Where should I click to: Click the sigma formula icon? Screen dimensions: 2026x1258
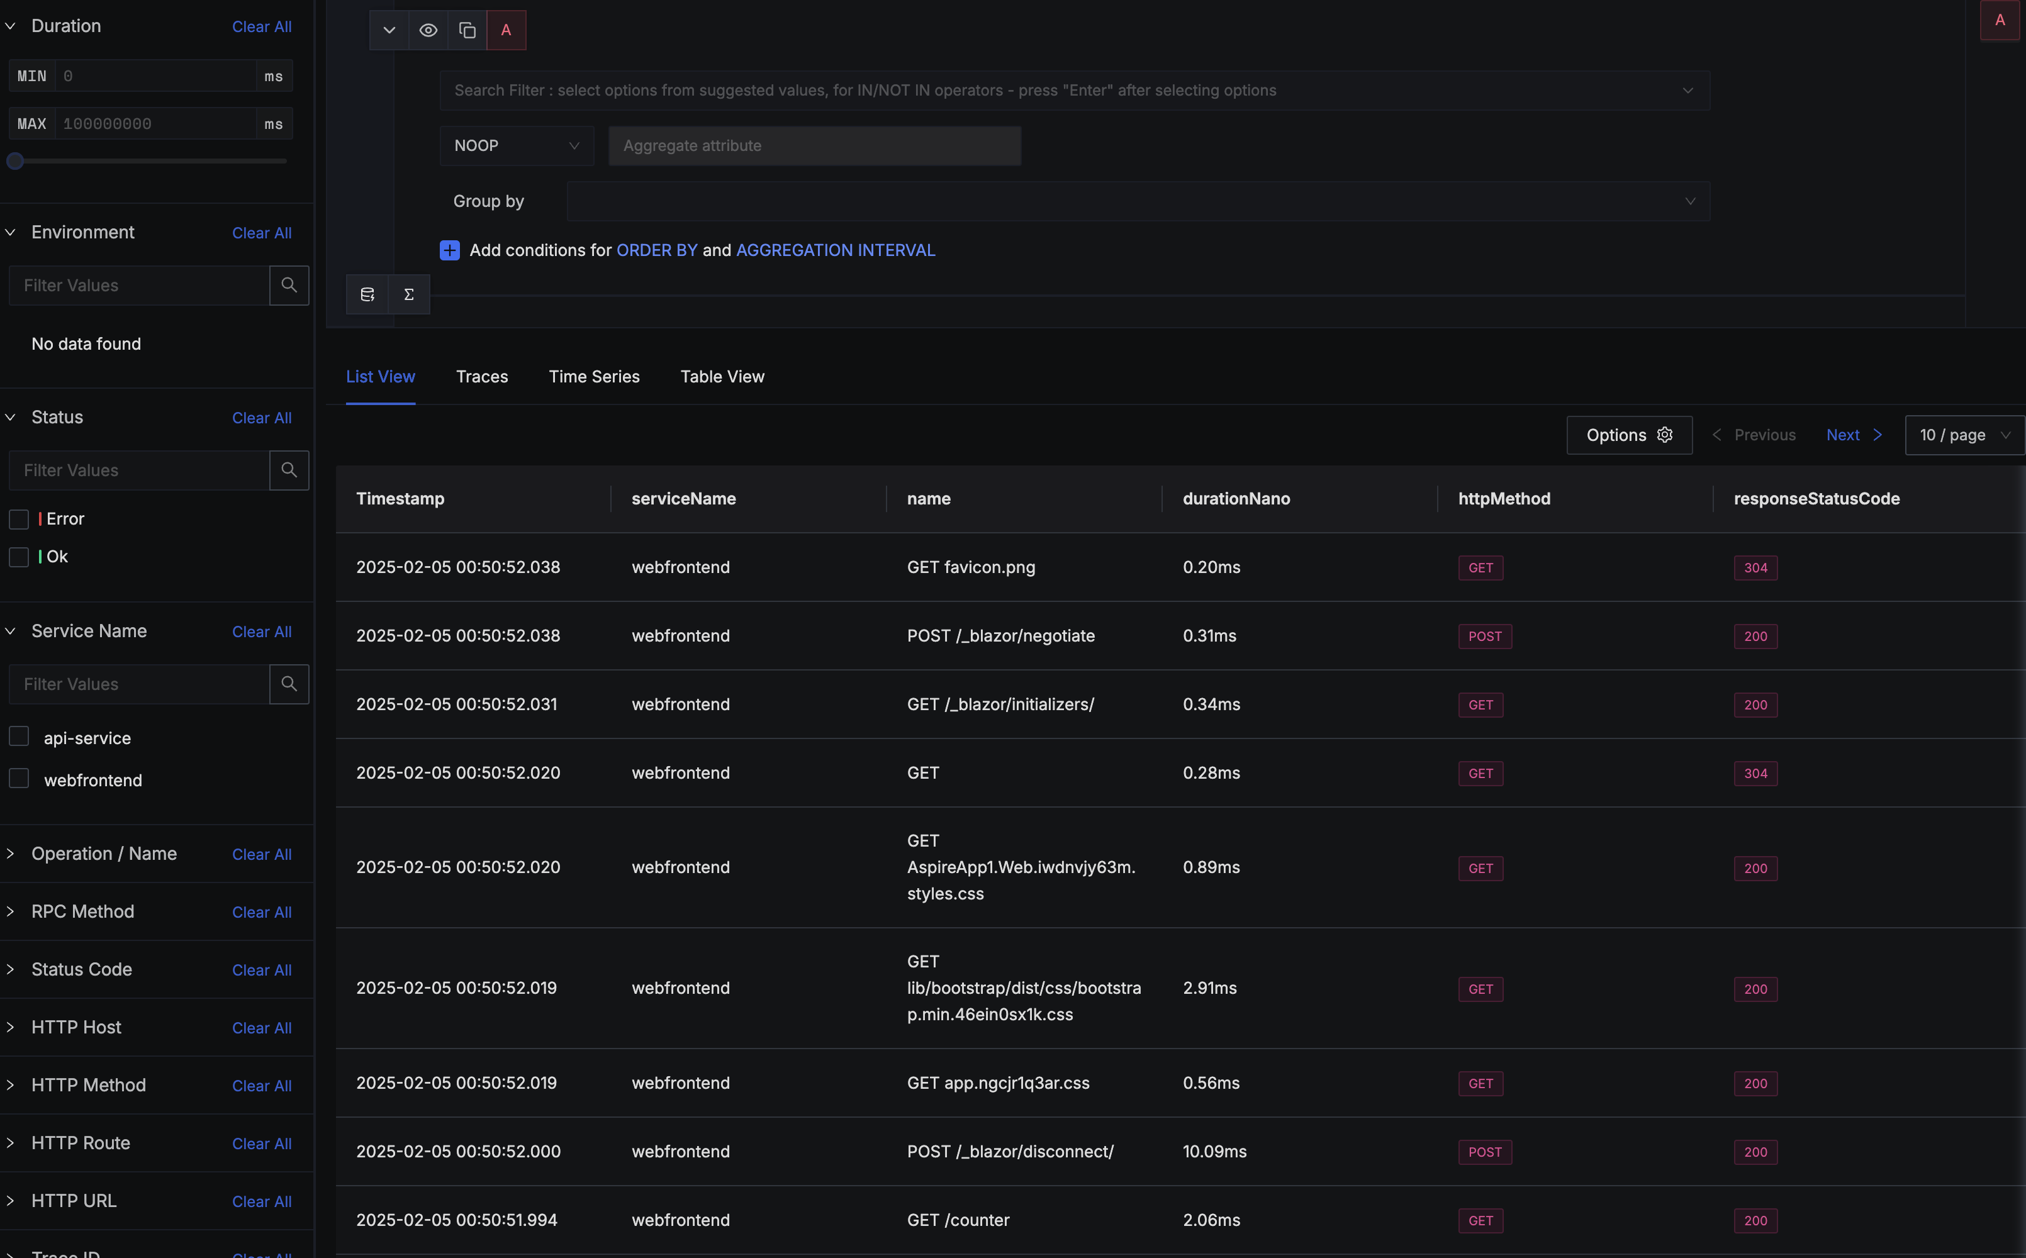408,294
